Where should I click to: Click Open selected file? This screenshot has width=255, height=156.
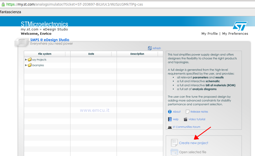[x=193, y=152]
